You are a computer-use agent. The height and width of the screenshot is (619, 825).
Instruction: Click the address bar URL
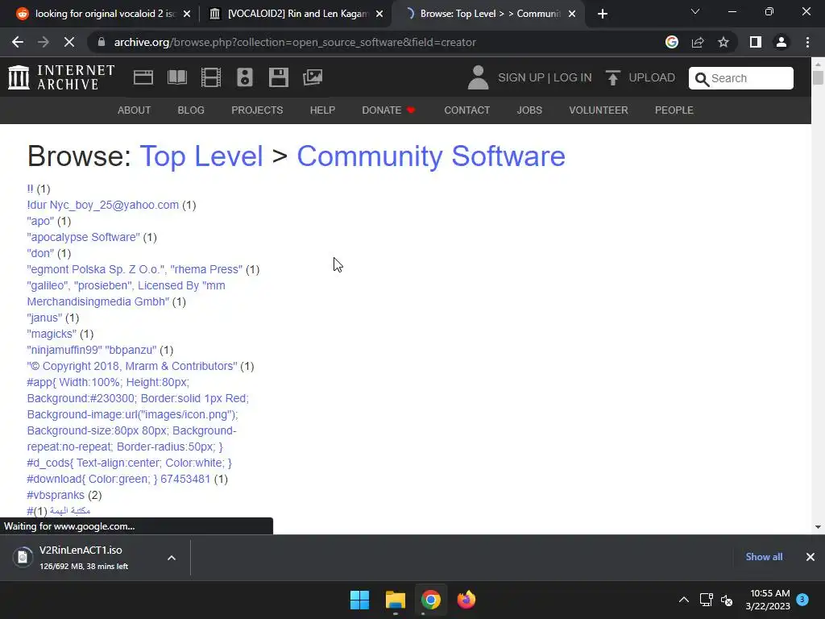coord(295,42)
